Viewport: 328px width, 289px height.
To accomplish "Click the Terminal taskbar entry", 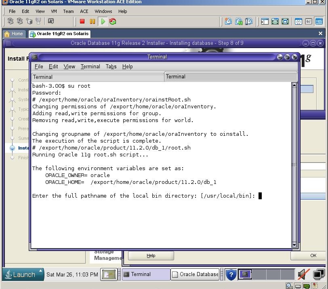I will [x=145, y=274].
